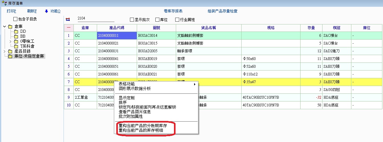The height and width of the screenshot is (142, 383).
Task: Enable the 包含子目录 checkbox
Action: coord(16,19)
